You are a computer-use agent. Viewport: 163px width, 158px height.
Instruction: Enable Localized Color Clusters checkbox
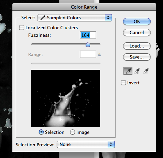[x=22, y=28]
